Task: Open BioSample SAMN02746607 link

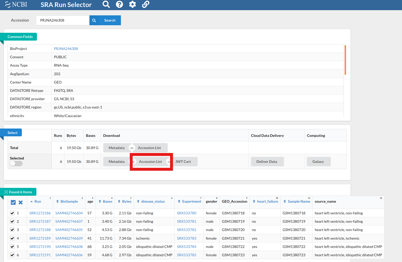Action: 69,221
